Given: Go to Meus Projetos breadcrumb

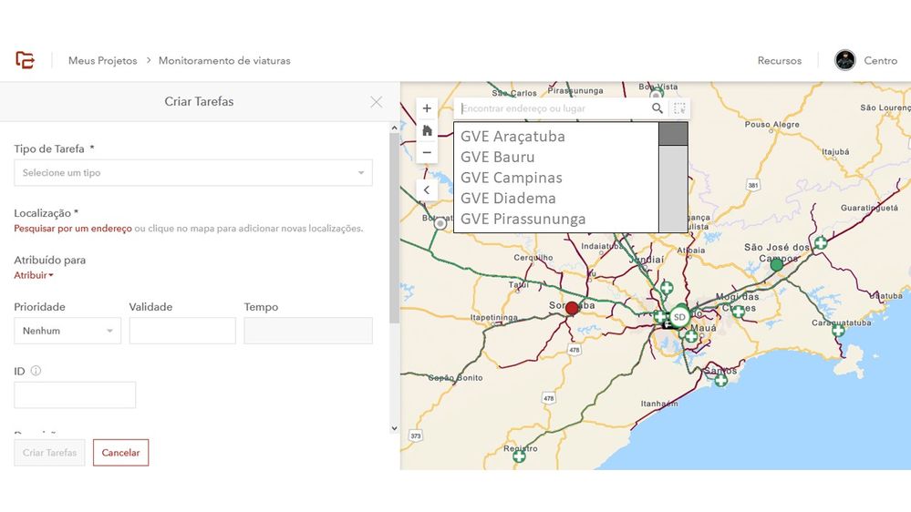Looking at the screenshot, I should coord(102,61).
